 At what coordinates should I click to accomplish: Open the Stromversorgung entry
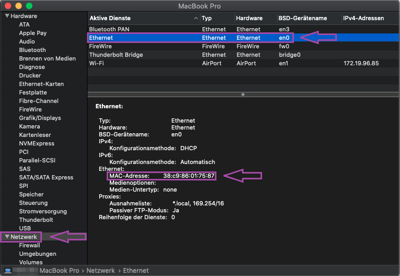[x=43, y=211]
